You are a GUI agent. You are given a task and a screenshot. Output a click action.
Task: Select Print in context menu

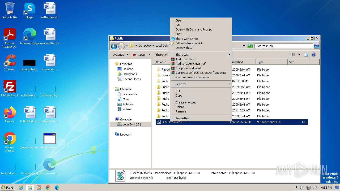pyautogui.click(x=201, y=34)
